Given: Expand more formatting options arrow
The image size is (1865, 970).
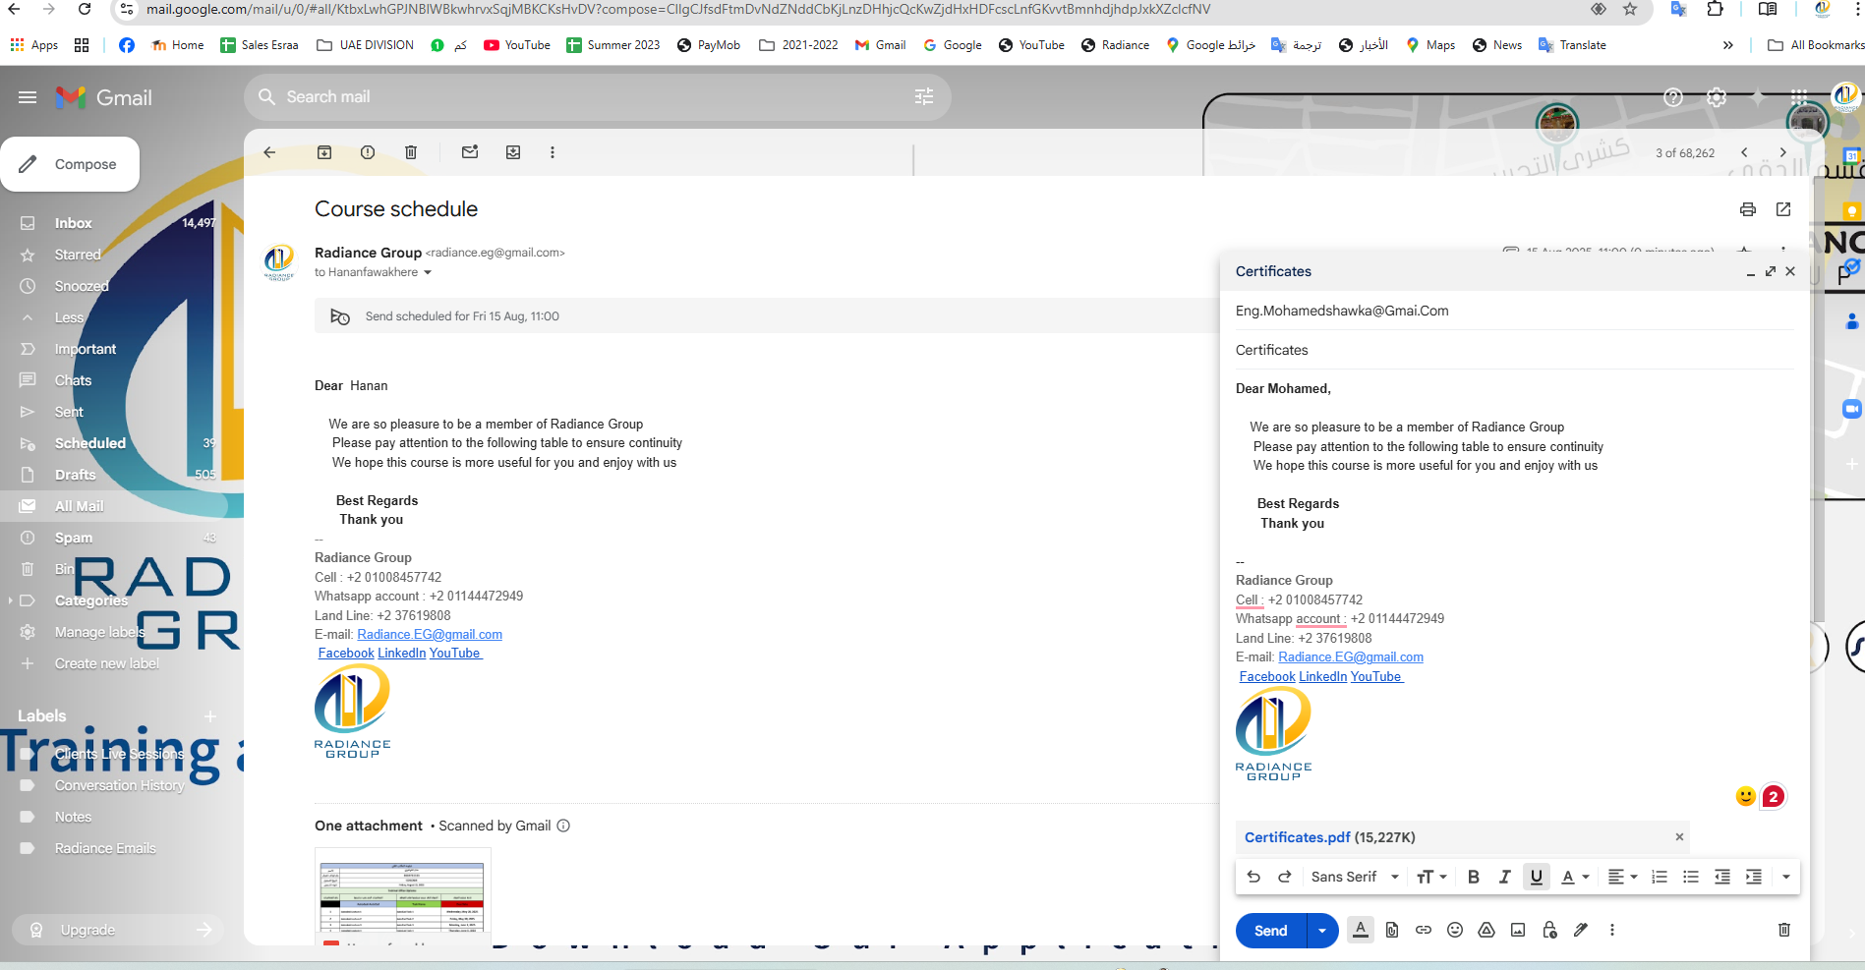Looking at the screenshot, I should tap(1785, 877).
